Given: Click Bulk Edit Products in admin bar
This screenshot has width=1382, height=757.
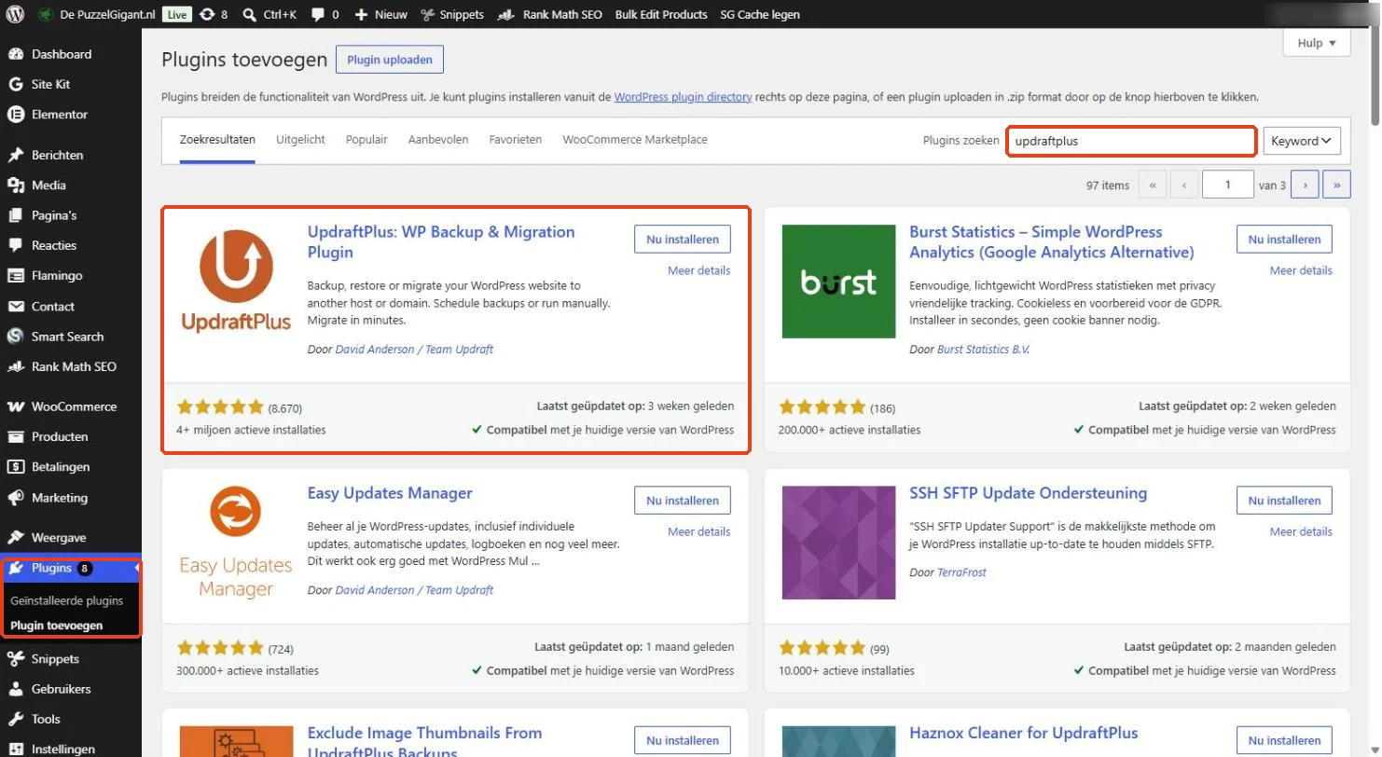Looking at the screenshot, I should pos(661,14).
